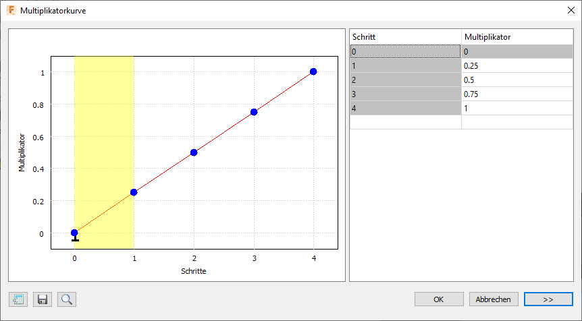Screen dimensions: 582x321
Task: Select the blue curve point at step 4
Action: [x=313, y=71]
